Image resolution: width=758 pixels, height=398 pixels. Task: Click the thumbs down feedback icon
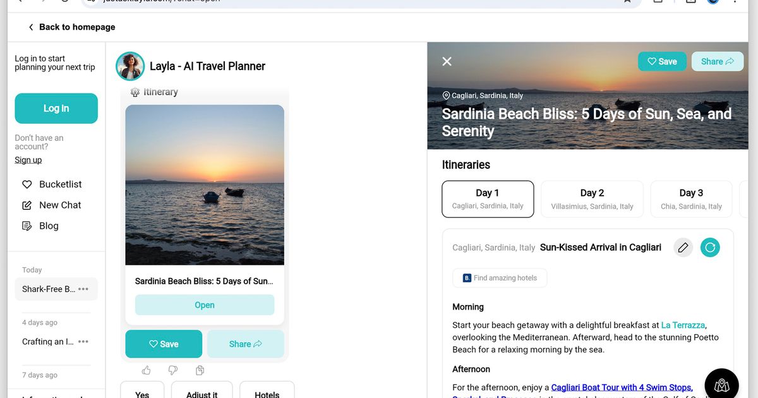tap(173, 370)
